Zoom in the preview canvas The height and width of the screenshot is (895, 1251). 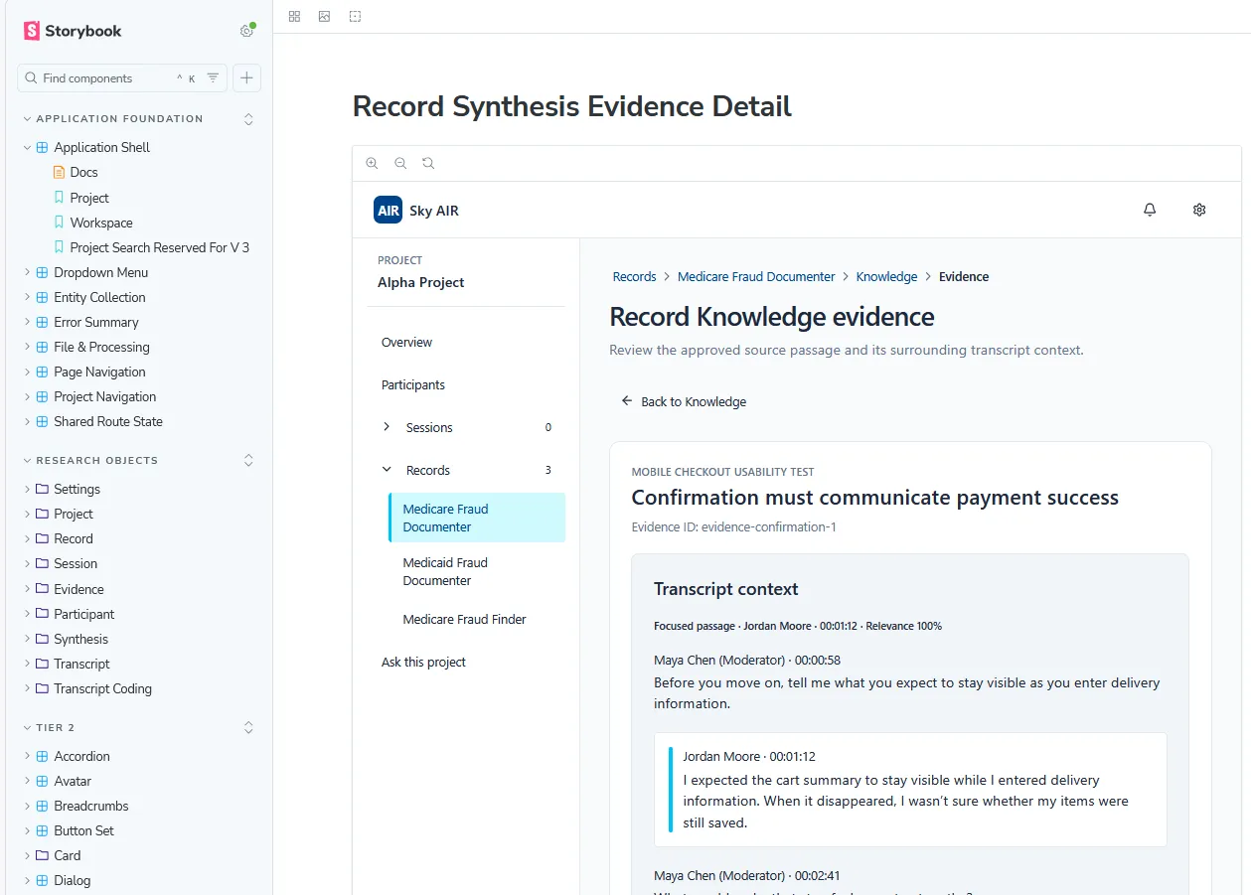pyautogui.click(x=372, y=163)
